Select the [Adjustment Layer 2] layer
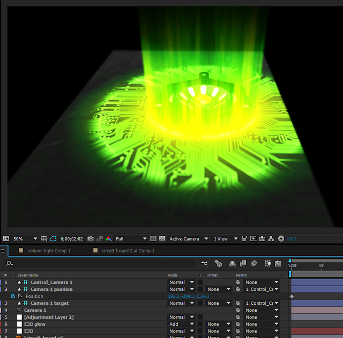Viewport: 343px width, 338px height. pyautogui.click(x=49, y=317)
